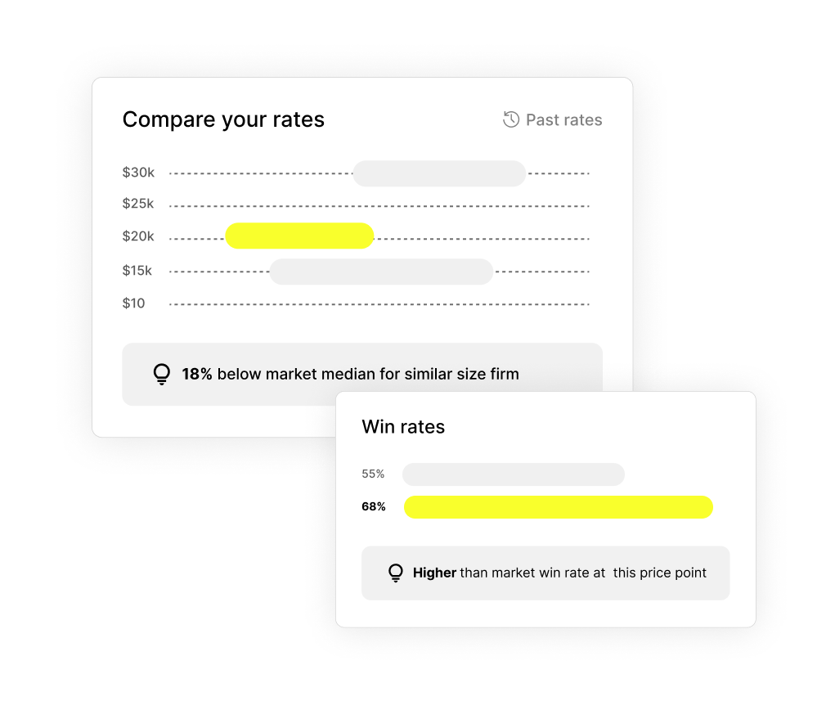This screenshot has height=710, width=826.
Task: Click the gray 55% win rate bar
Action: click(x=514, y=474)
